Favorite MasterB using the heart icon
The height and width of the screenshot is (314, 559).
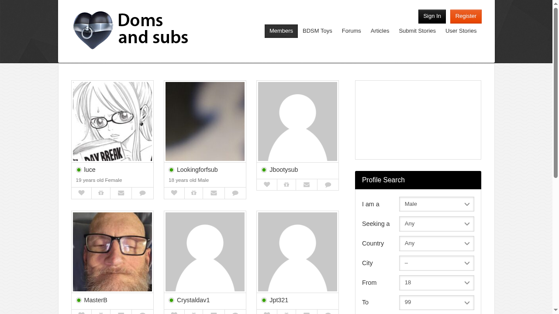[81, 312]
